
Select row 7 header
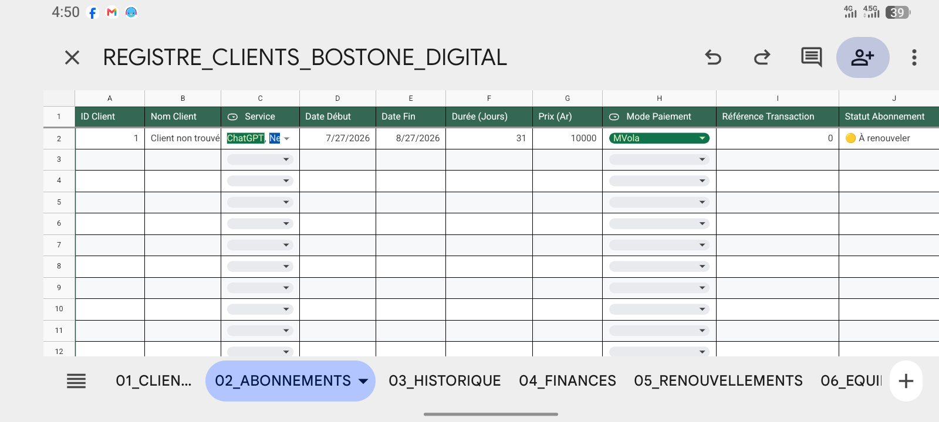point(59,245)
